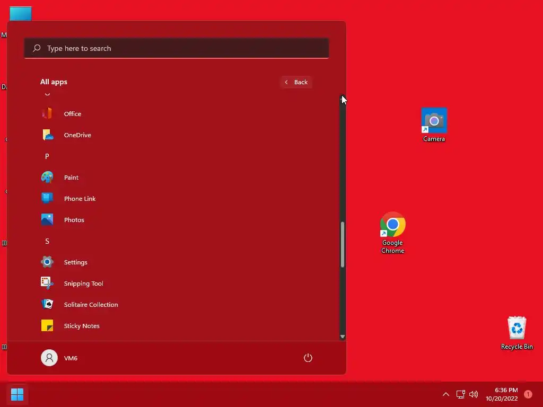Click the blue desktop icon at top left
Viewport: 543px width, 407px height.
21,13
